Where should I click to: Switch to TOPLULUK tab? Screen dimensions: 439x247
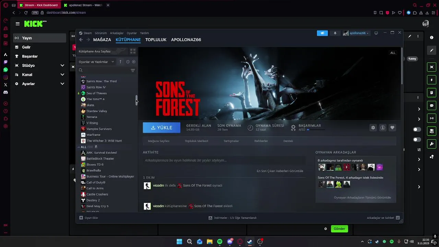(x=156, y=40)
